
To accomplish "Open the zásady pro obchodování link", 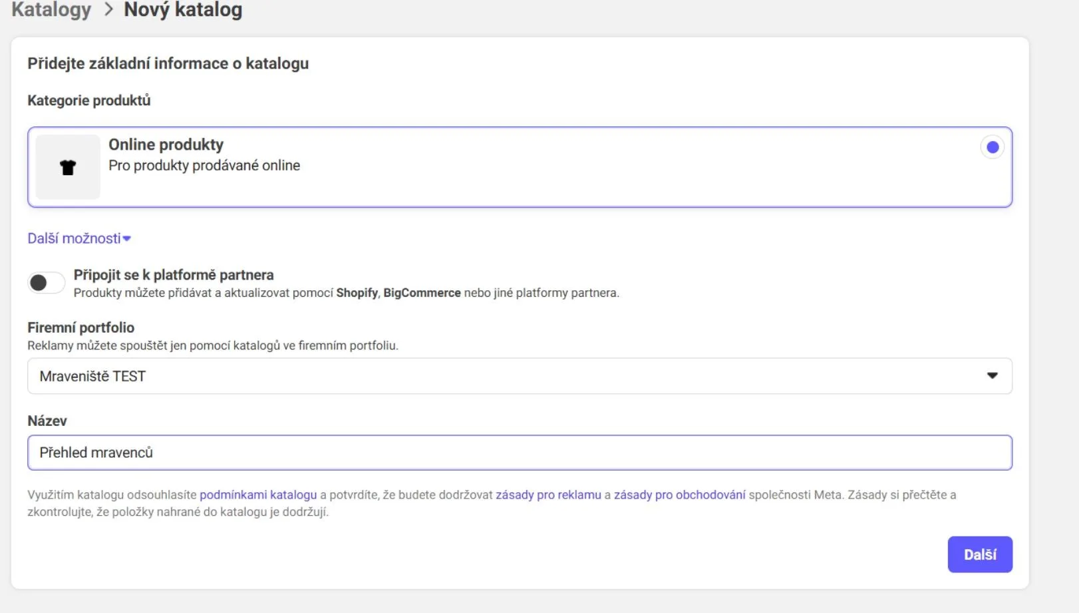I will pyautogui.click(x=679, y=495).
